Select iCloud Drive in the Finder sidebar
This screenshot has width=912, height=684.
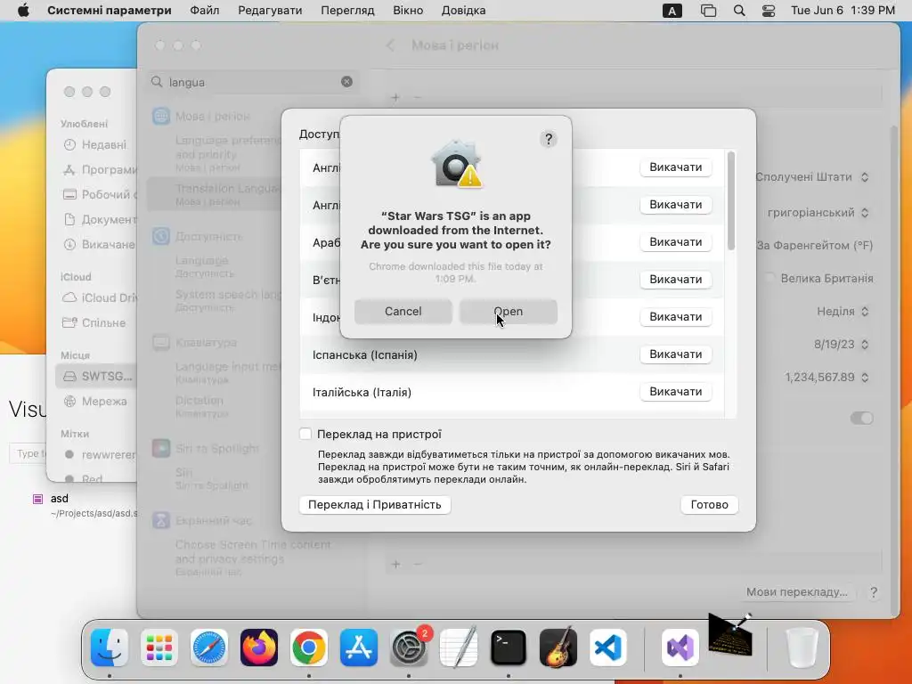99,297
